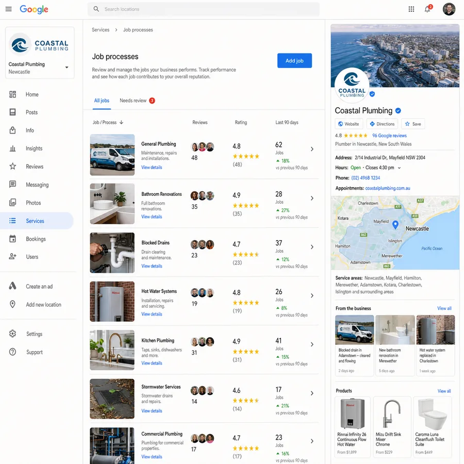Expand the Stormwater Services row chevron
The image size is (464, 464).
click(312, 393)
